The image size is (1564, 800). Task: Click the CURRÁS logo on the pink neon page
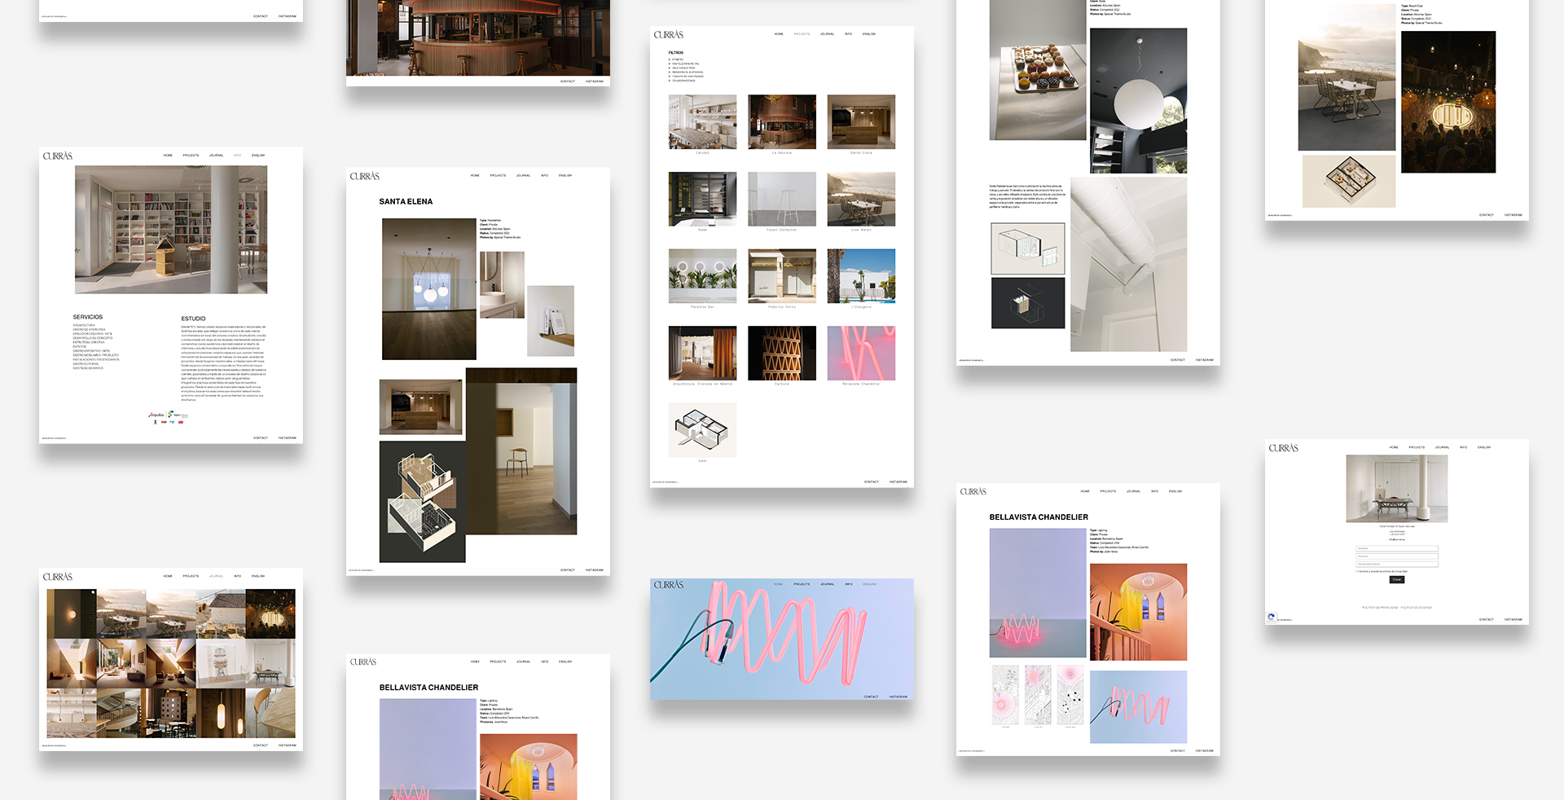[668, 585]
